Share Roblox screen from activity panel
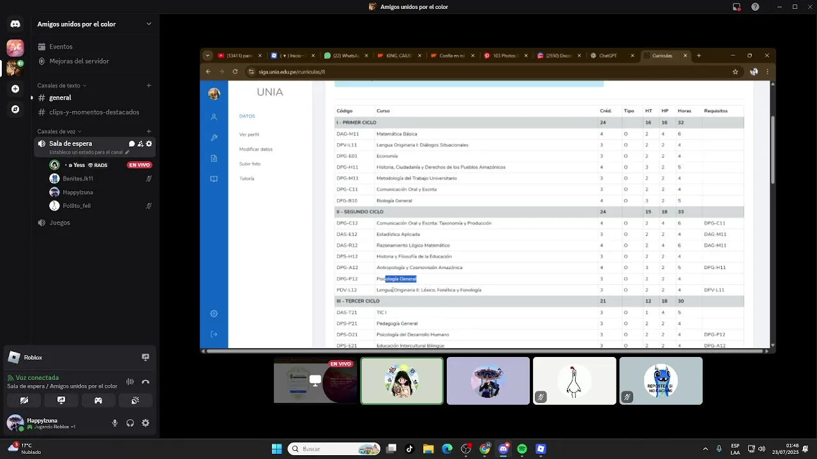817x459 pixels. point(146,358)
